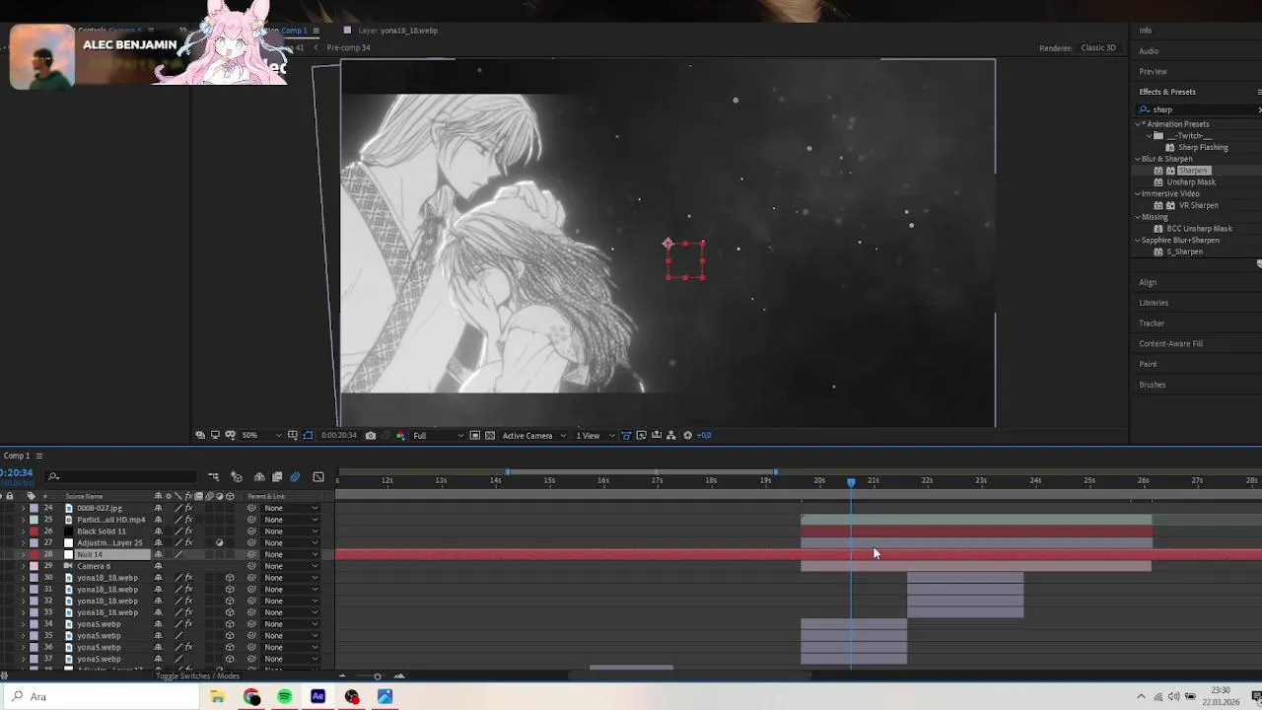Image resolution: width=1262 pixels, height=710 pixels.
Task: Open the Preview panel tab
Action: [1153, 72]
